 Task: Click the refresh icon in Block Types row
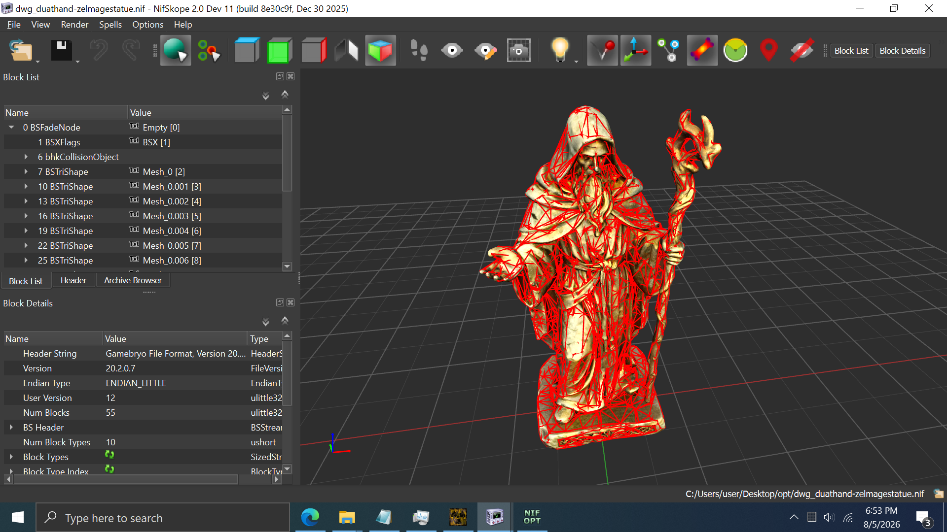[x=109, y=455]
